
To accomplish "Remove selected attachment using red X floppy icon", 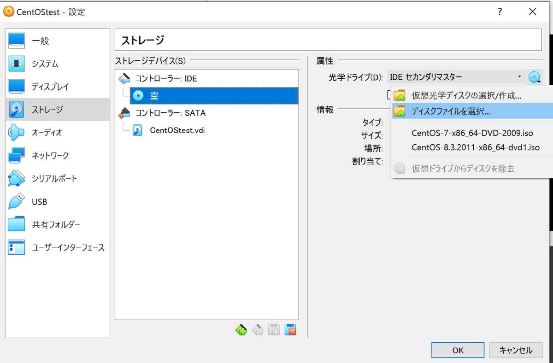I will pos(290,330).
